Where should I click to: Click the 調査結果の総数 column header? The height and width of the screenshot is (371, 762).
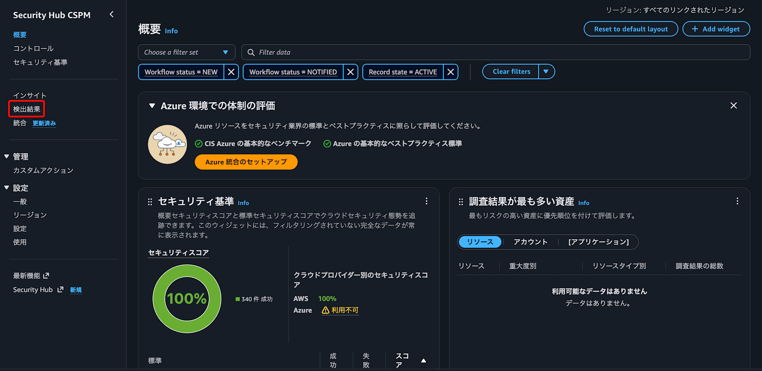coord(700,266)
